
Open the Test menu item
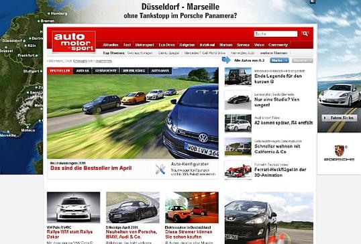click(x=127, y=45)
